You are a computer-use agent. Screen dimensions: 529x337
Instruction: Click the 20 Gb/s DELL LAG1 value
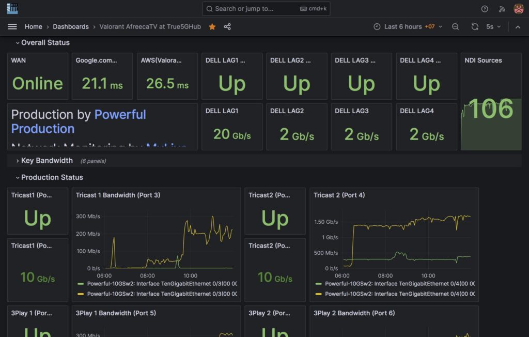tap(232, 134)
